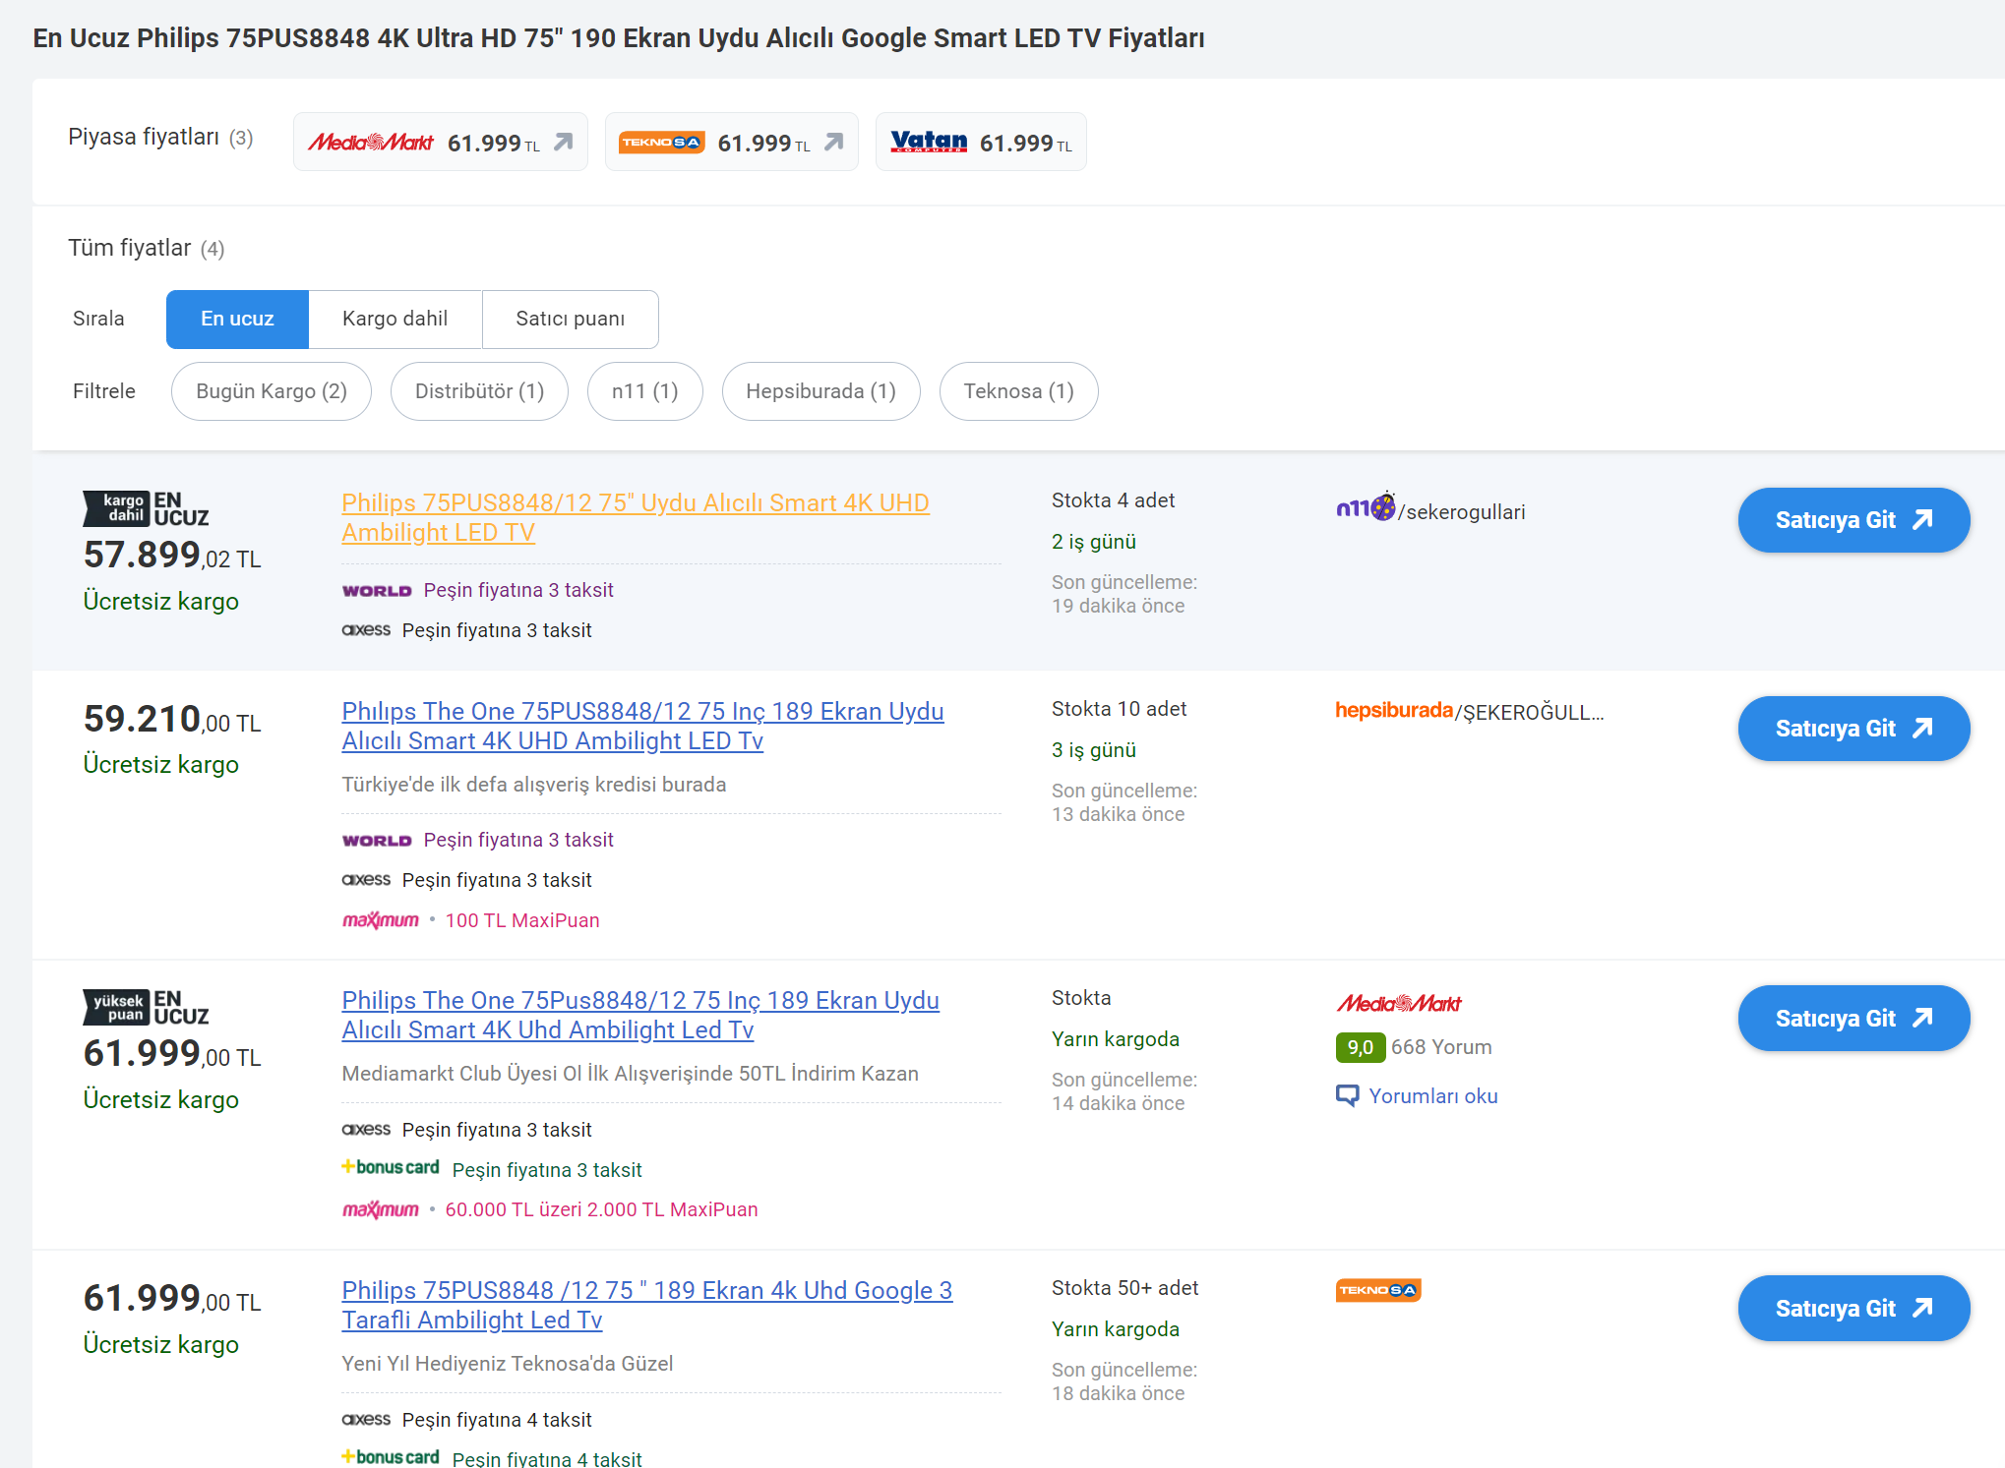2005x1468 pixels.
Task: Click Yeni Yıl Hediyeniz Teknosa'da Güzel text
Action: coord(507,1364)
